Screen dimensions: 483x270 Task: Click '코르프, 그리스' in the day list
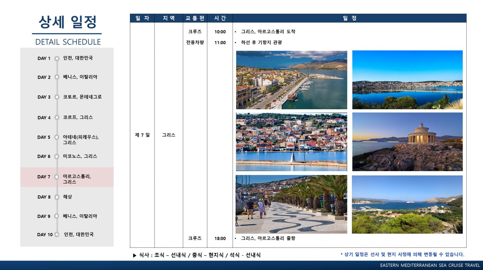pyautogui.click(x=78, y=117)
